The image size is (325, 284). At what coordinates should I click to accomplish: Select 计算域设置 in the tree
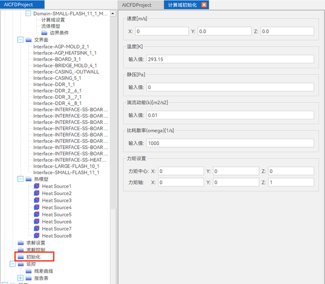point(53,20)
